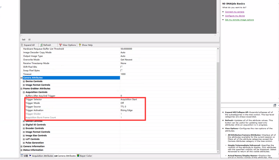Click the 1X zoom indicator

click(x=29, y=40)
